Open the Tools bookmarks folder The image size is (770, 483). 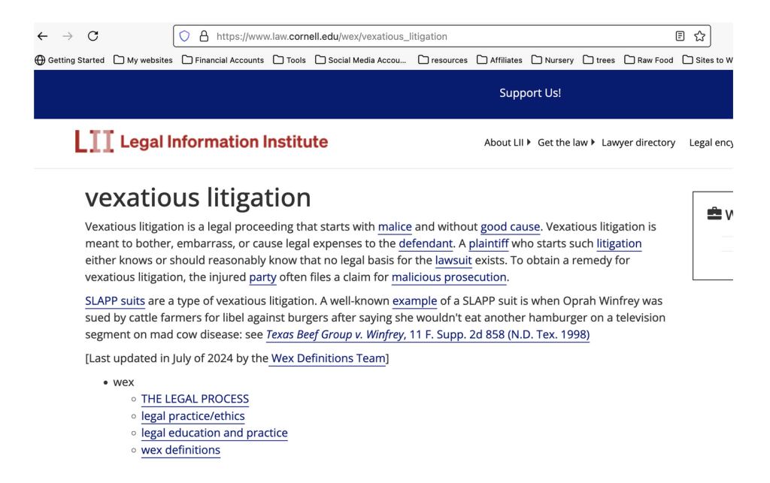(290, 60)
